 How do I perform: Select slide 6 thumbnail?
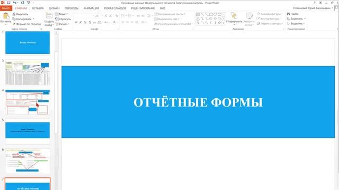28,161
